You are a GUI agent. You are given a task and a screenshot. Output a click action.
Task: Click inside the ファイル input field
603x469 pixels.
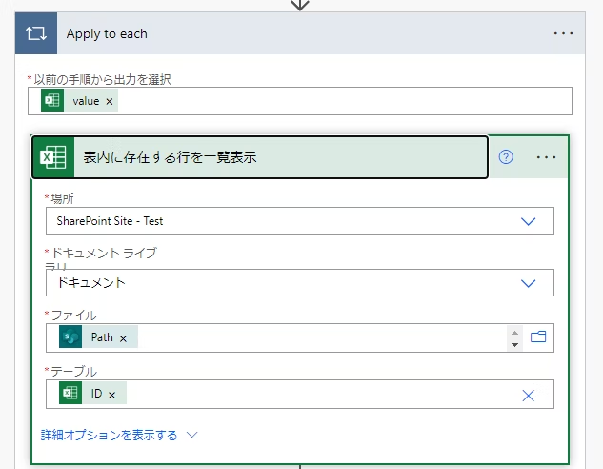(300, 337)
